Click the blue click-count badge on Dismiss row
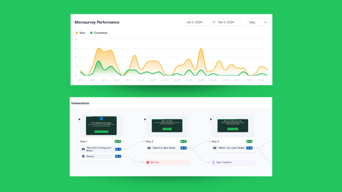 point(118,156)
